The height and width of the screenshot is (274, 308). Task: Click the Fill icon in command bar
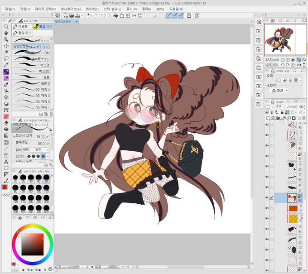pyautogui.click(x=115, y=15)
